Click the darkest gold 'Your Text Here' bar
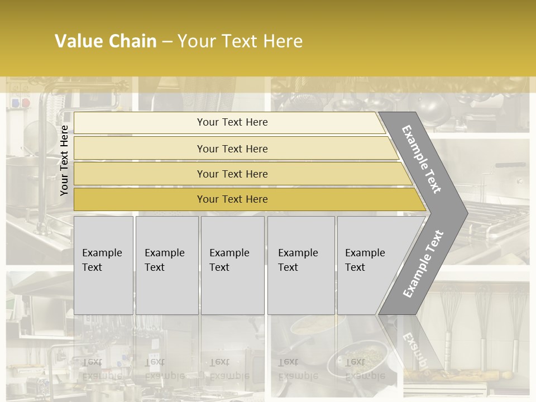The width and height of the screenshot is (536, 402). click(x=232, y=199)
